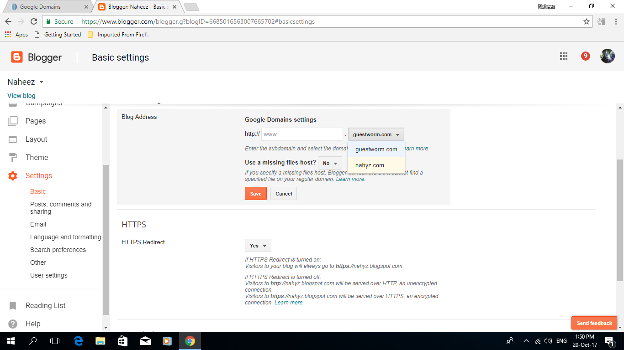Image resolution: width=624 pixels, height=350 pixels.
Task: Click the Cancel button
Action: (284, 194)
